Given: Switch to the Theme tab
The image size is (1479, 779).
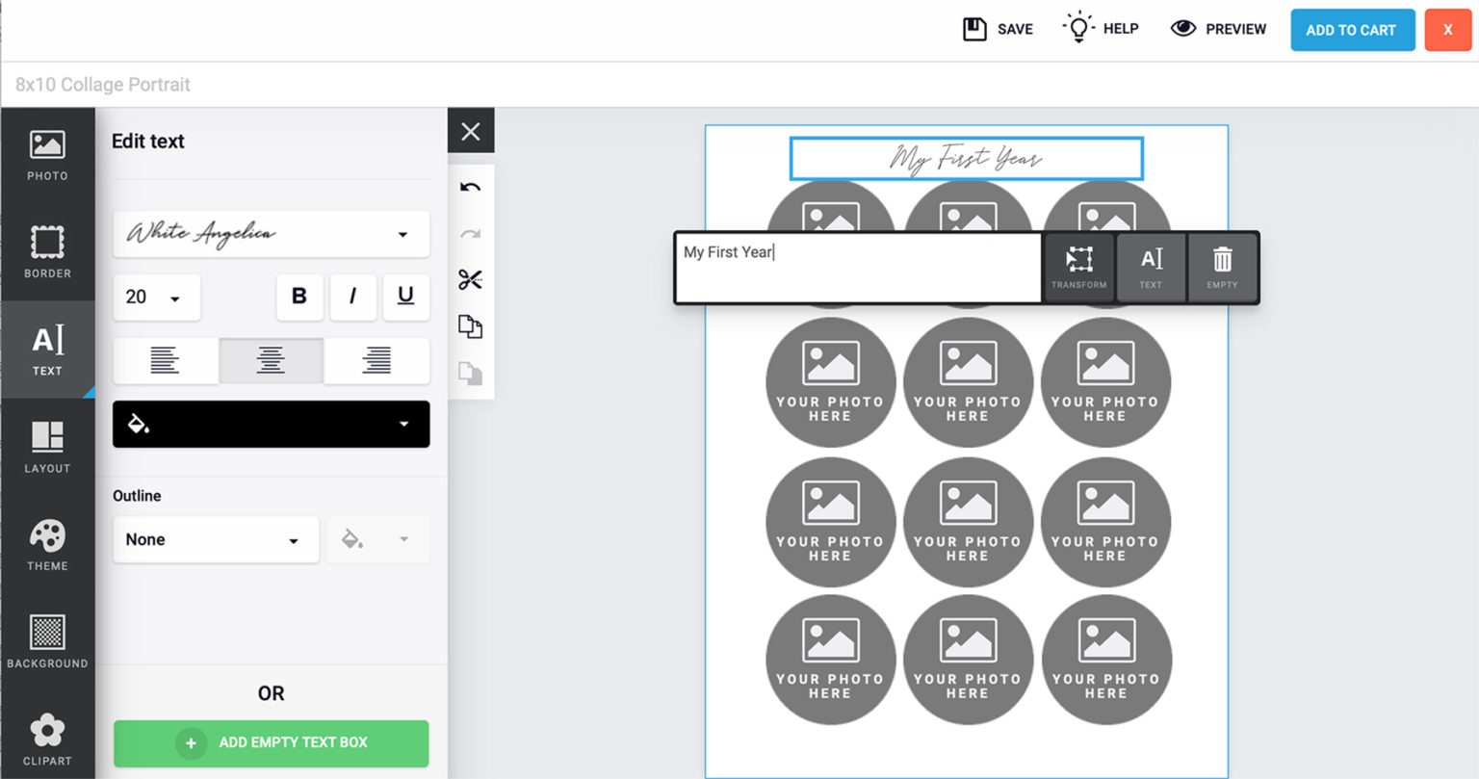Looking at the screenshot, I should (x=47, y=544).
